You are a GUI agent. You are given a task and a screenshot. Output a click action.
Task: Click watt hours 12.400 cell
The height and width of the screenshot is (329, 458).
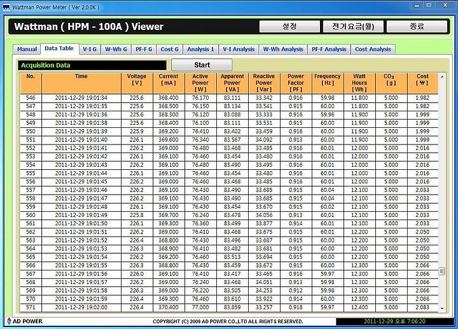(359, 307)
